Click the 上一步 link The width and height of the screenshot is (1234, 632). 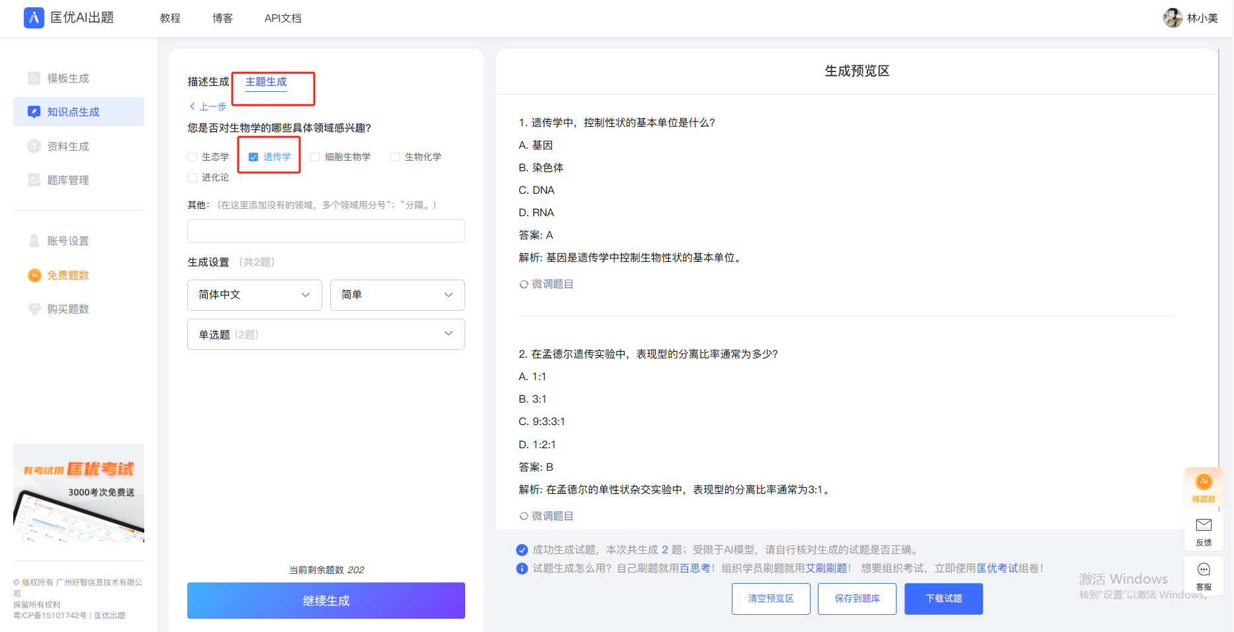click(213, 106)
